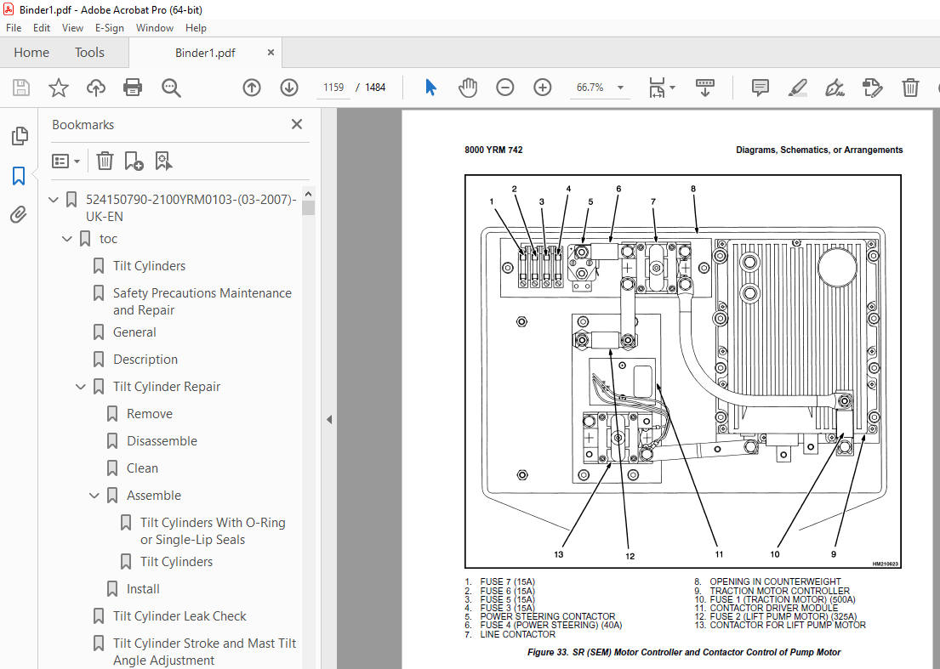The width and height of the screenshot is (940, 669).
Task: Go to the General bookmark
Action: [134, 332]
